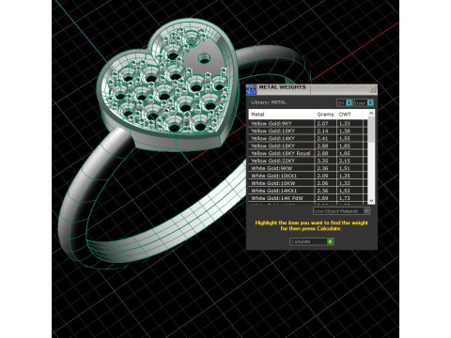Toggle the Use Object Materials option
The image size is (451, 338).
(x=342, y=211)
